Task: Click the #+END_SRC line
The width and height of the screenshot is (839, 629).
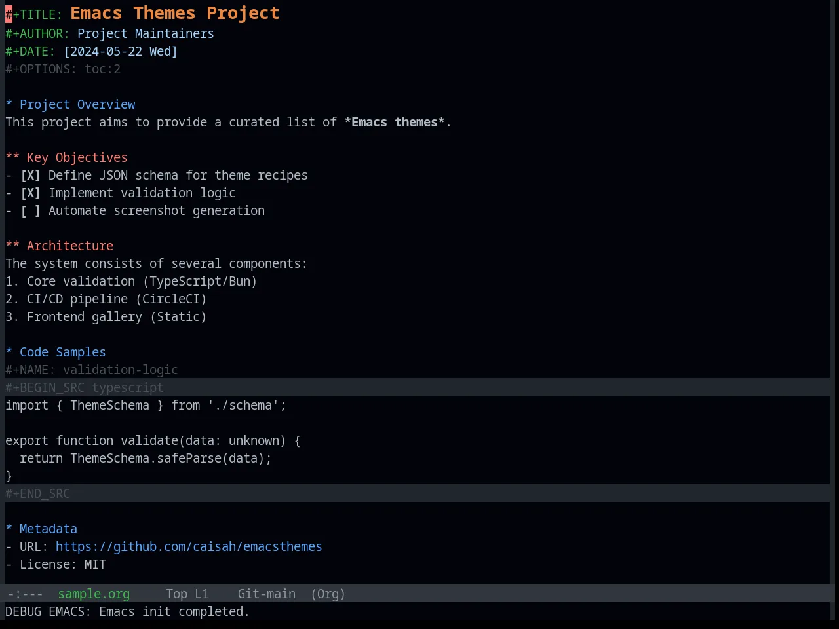Action: 37,493
